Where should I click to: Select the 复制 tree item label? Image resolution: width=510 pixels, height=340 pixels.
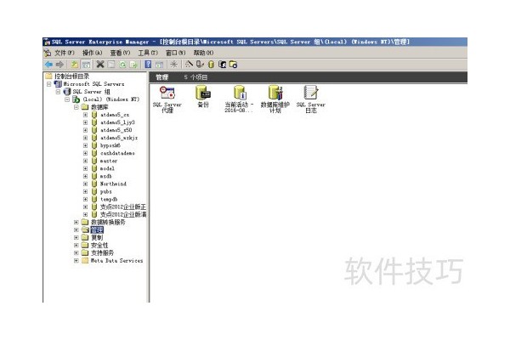[97, 237]
